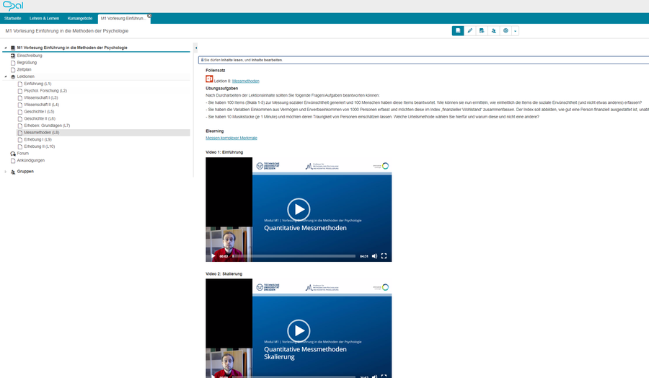Image resolution: width=649 pixels, height=378 pixels.
Task: Open the assessment tool icon in toolbar
Action: [x=482, y=30]
